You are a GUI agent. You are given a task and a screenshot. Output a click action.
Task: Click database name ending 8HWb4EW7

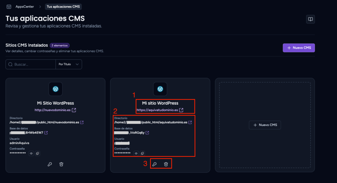[x=26, y=133]
